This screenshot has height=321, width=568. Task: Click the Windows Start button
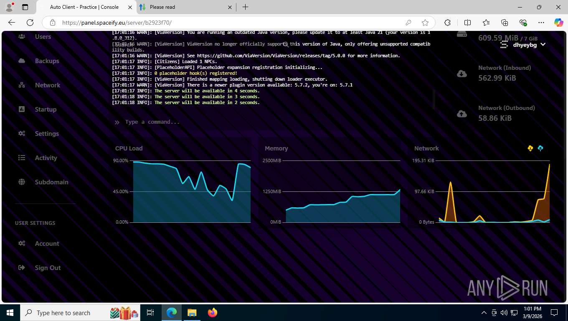pos(10,313)
